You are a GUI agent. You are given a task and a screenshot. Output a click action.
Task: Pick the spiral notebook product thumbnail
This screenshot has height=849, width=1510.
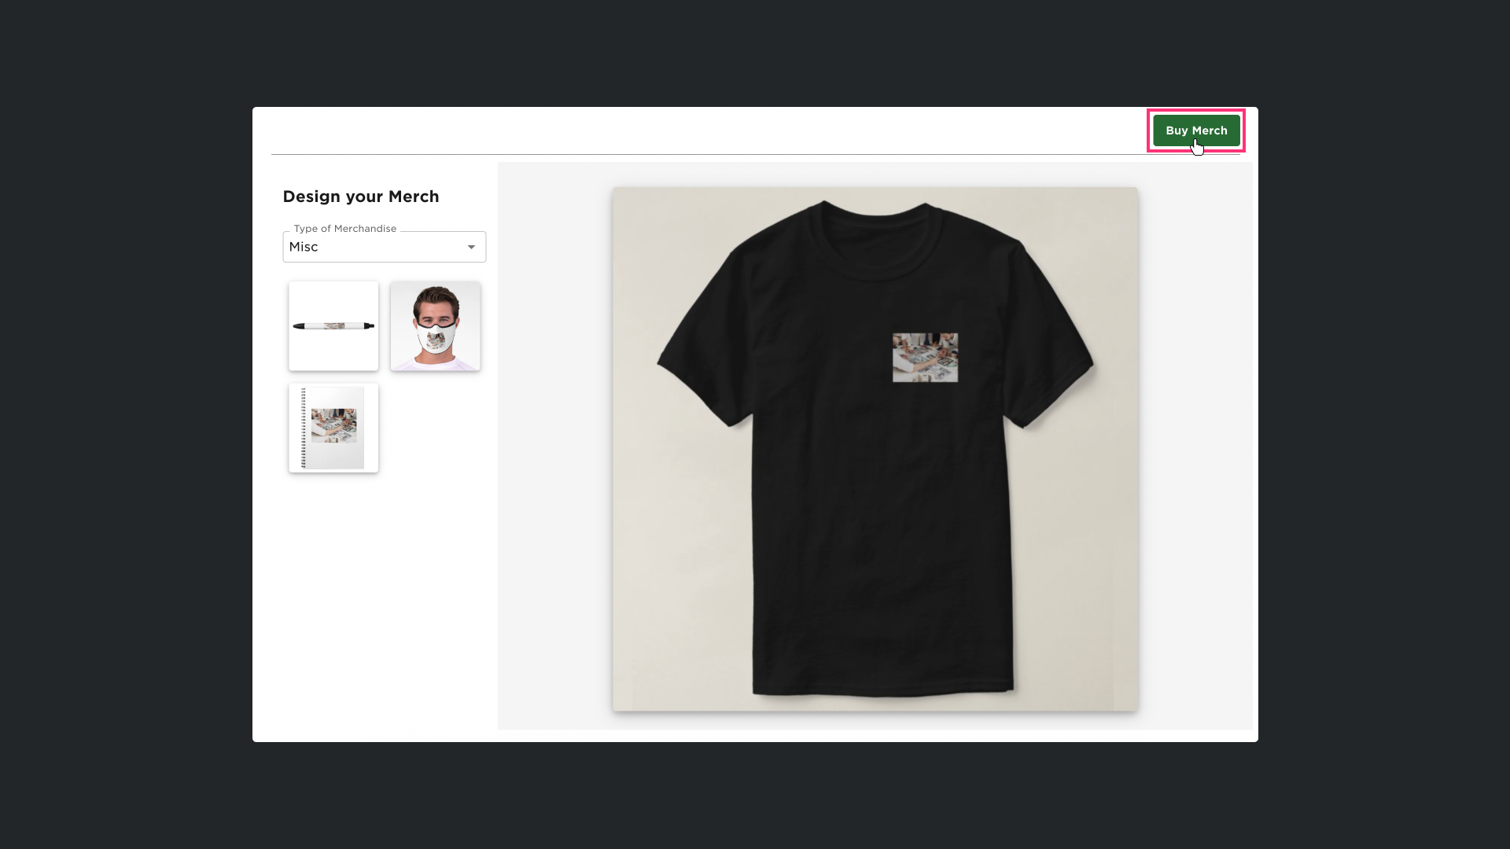[333, 428]
